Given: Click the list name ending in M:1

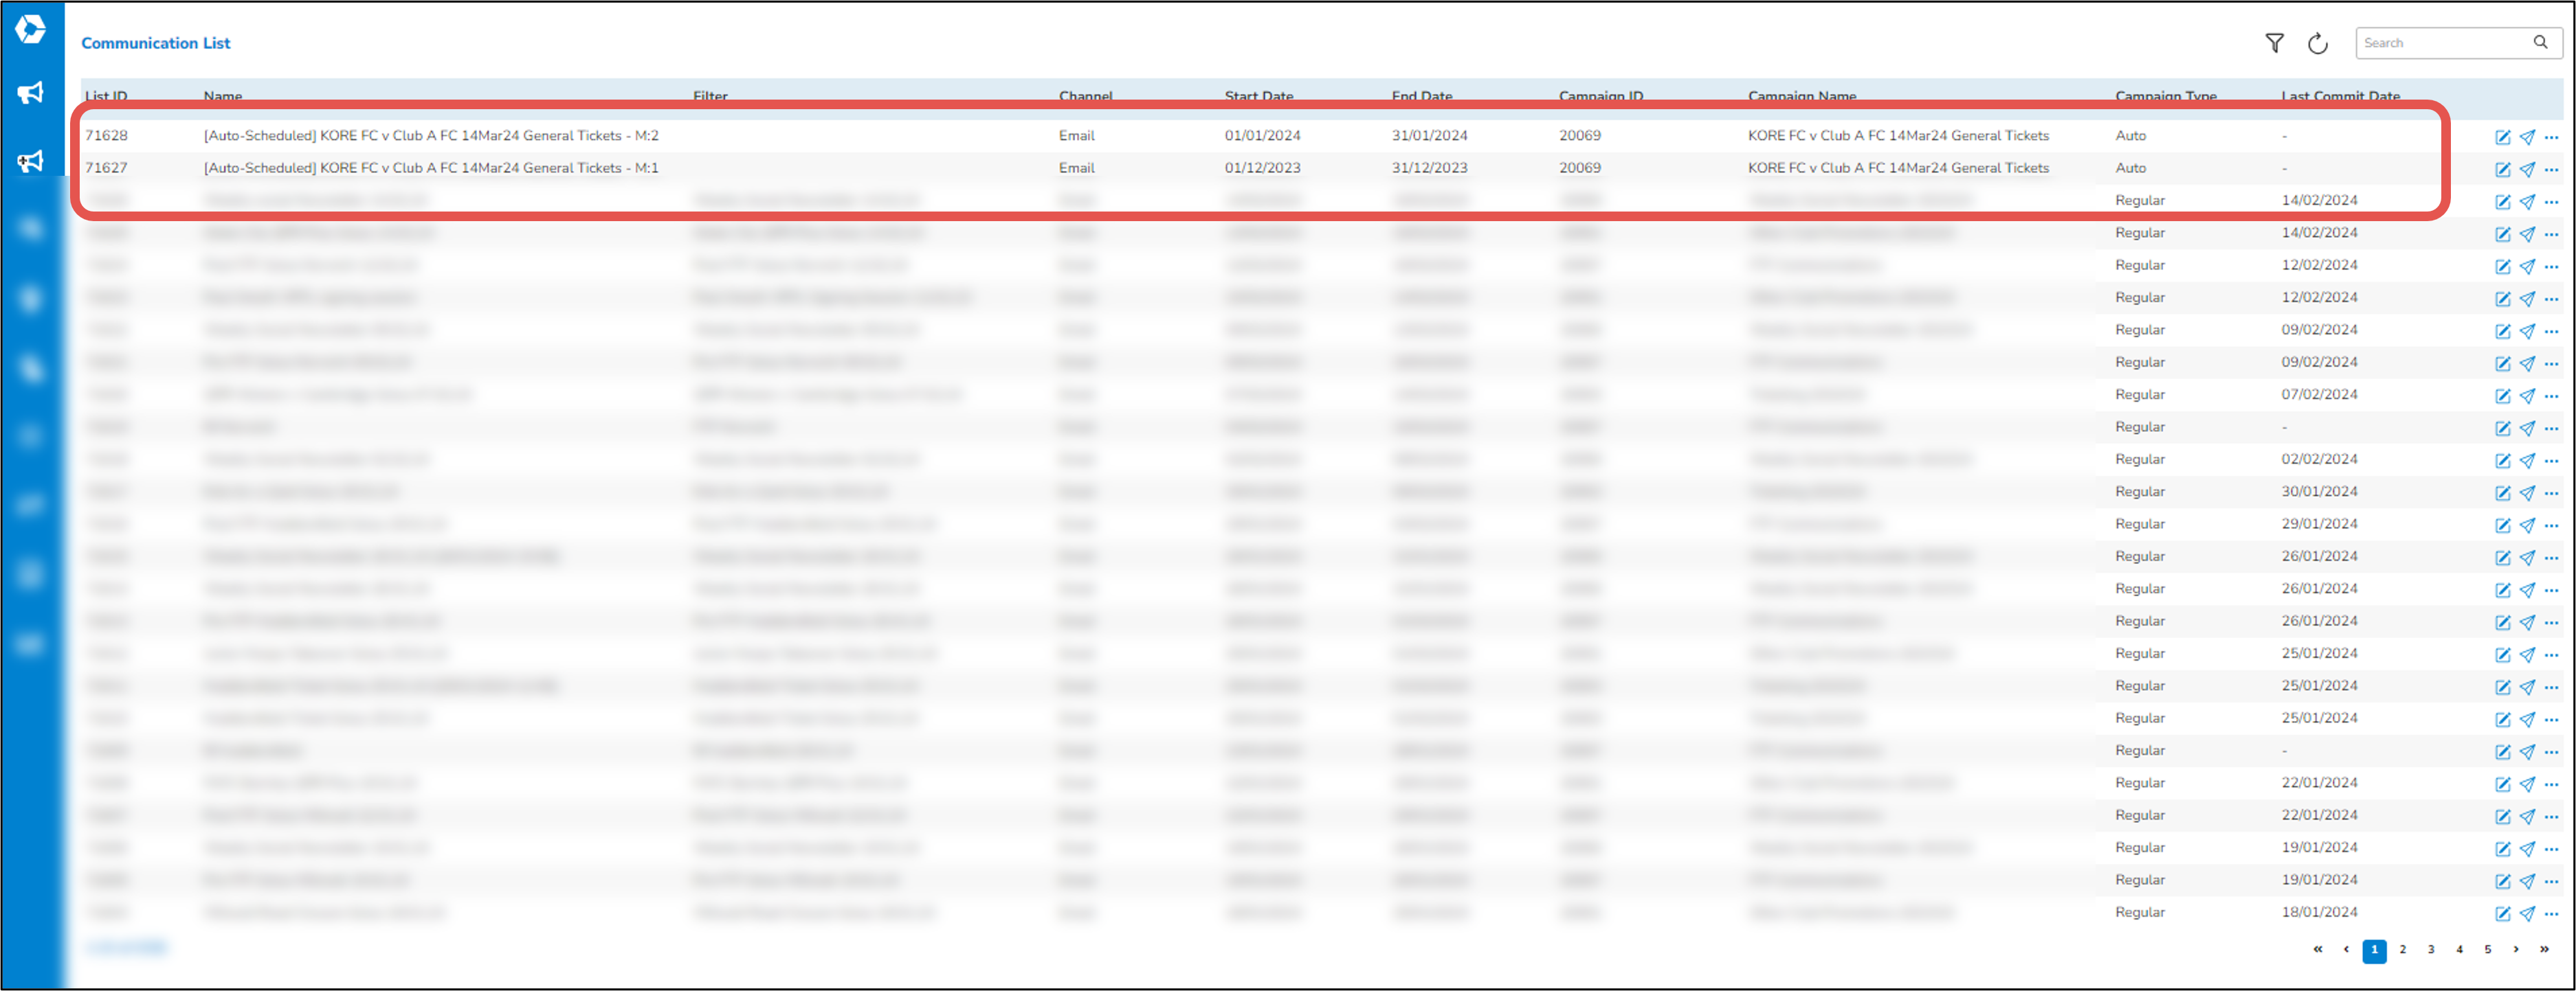Looking at the screenshot, I should (431, 168).
